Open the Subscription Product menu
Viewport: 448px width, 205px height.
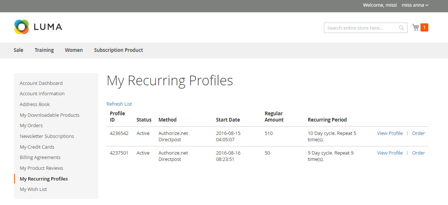119,50
